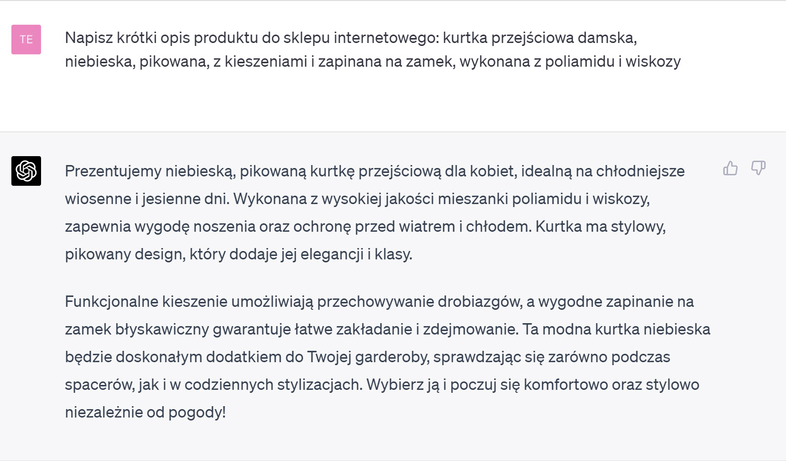Click the closing text "niezależnie od pogody!"

(145, 412)
